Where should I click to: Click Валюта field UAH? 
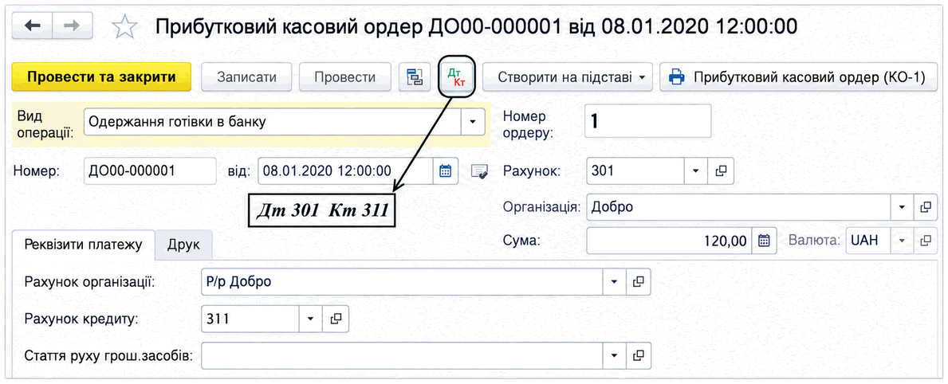click(868, 241)
